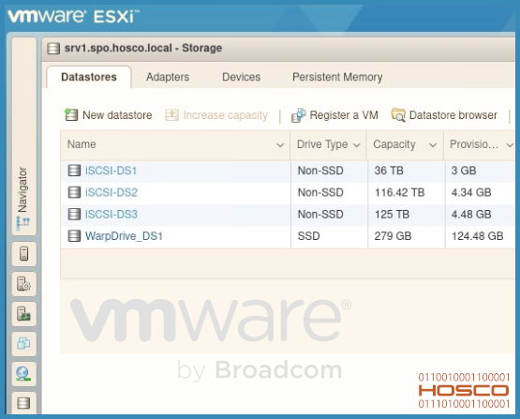Click Increase capacity button

216,115
